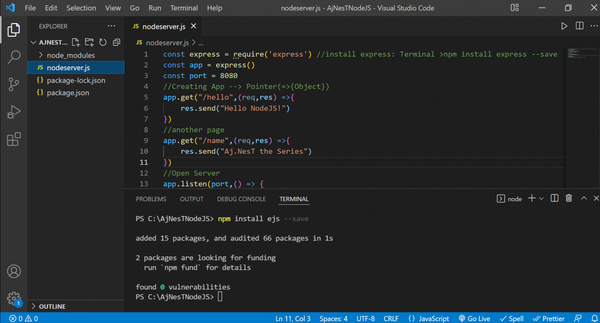Screen dimensions: 600x323
Task: Open the Run and Debug view
Action: click(14, 112)
